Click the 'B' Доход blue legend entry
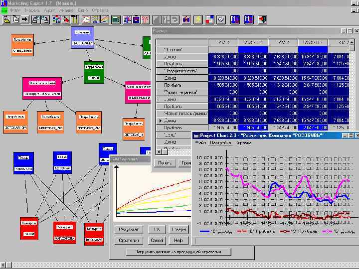Viewport: 359px width, 269px height. pos(216,231)
